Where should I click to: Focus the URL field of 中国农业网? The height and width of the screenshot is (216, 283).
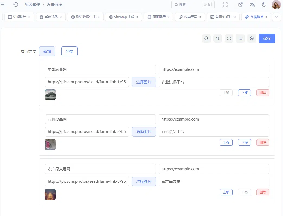(214, 69)
